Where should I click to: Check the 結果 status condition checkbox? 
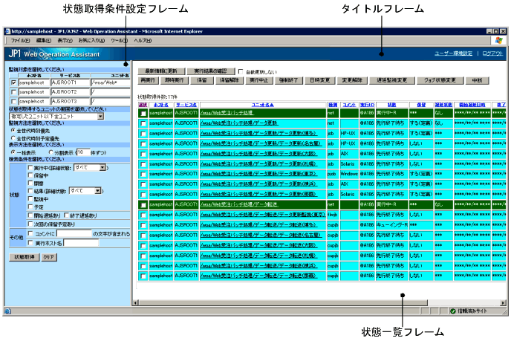click(30, 191)
